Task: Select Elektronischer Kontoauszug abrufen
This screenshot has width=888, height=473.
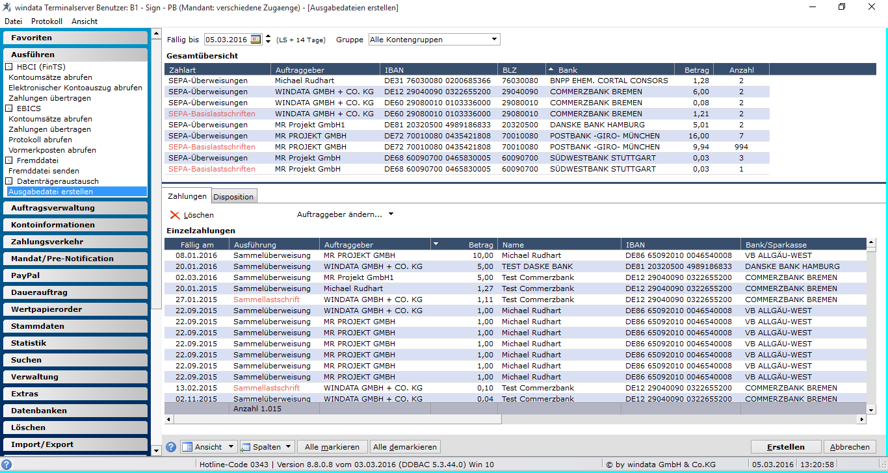Action: [75, 88]
